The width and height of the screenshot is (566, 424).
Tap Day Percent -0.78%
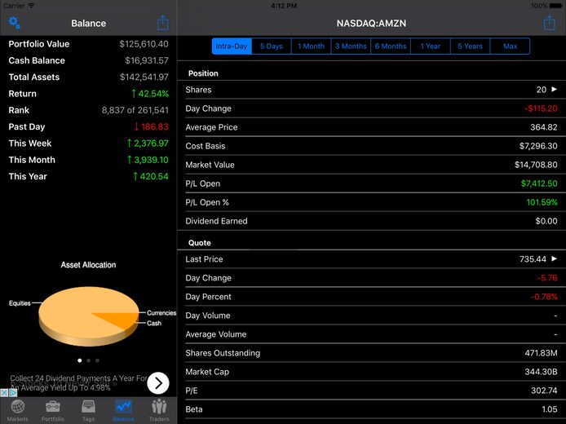tap(371, 297)
